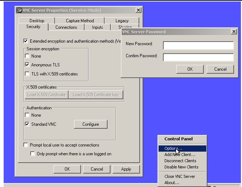Toggle Extended encryption and authentication methods checkbox
The width and height of the screenshot is (242, 187).
click(26, 41)
